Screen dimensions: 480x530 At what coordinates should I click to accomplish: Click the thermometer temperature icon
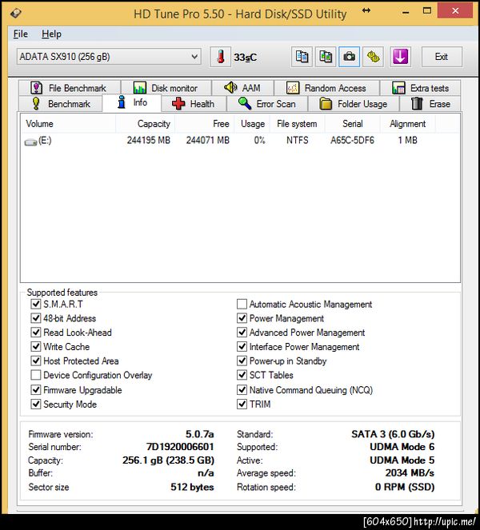tap(221, 57)
